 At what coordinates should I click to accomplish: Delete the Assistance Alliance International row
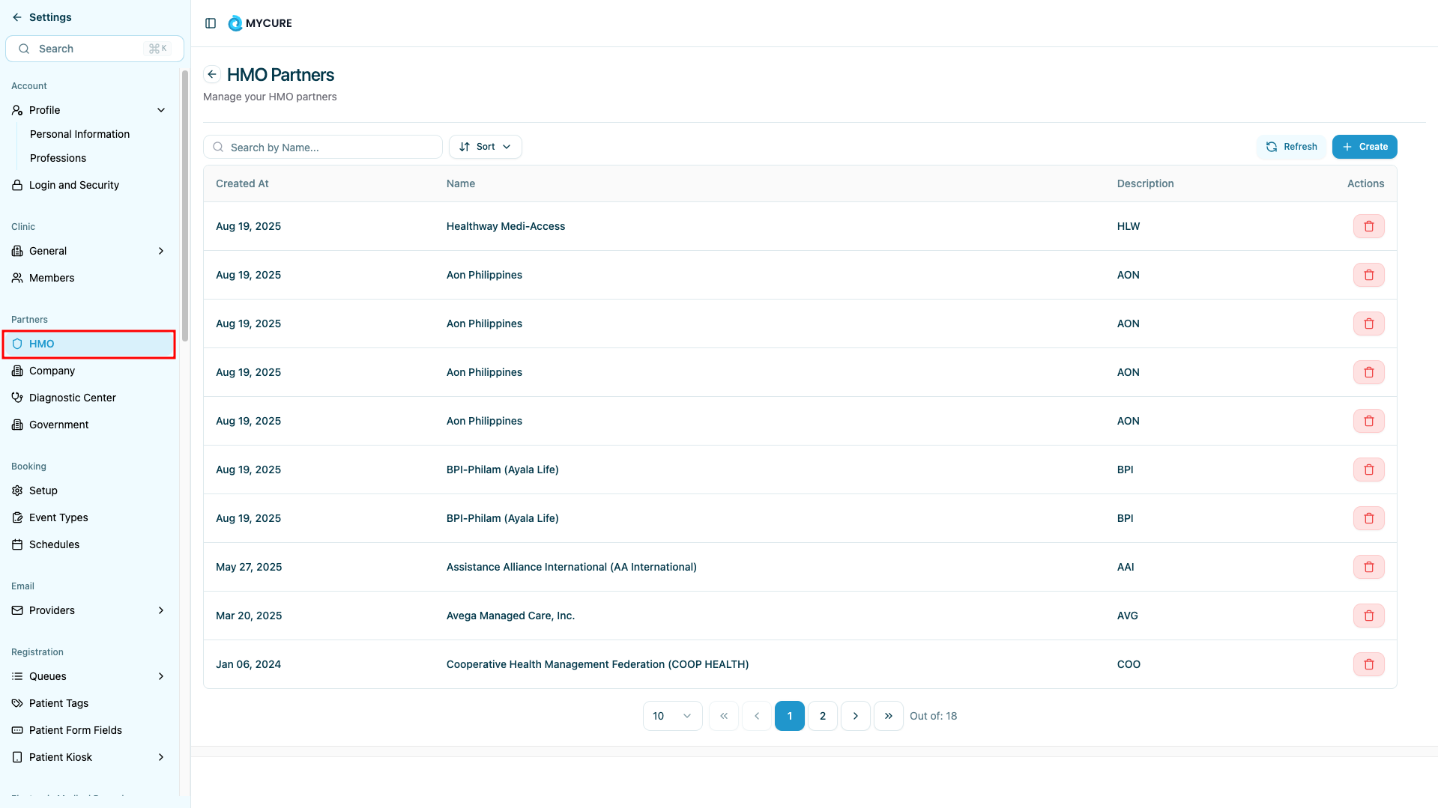coord(1368,567)
